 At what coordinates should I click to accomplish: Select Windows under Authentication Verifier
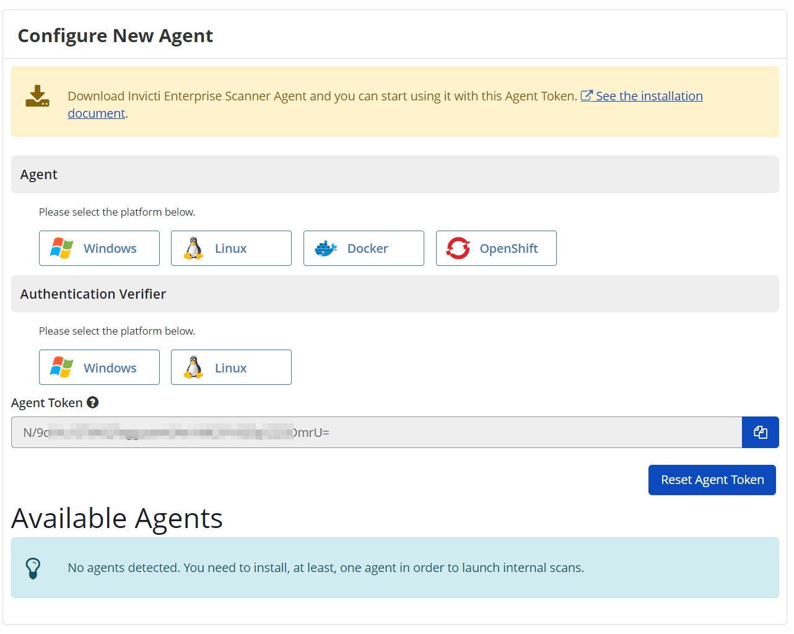tap(99, 368)
